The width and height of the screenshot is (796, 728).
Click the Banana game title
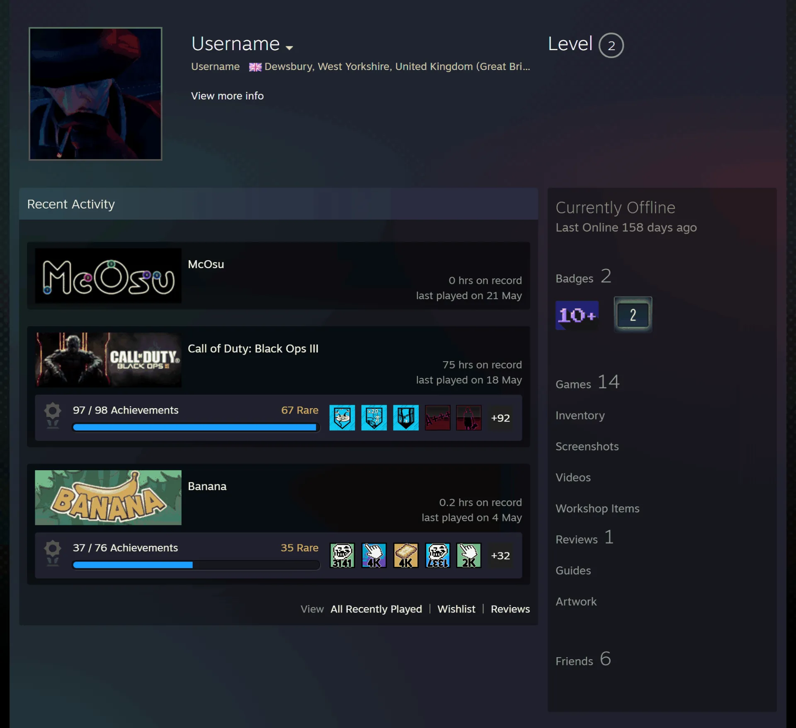click(207, 486)
